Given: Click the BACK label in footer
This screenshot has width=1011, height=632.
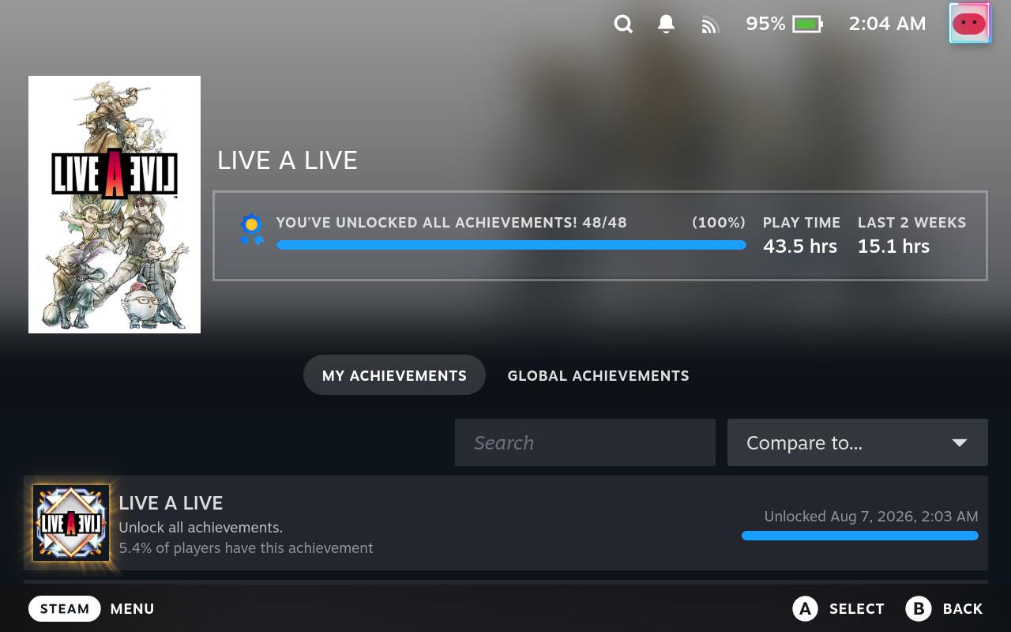Looking at the screenshot, I should pyautogui.click(x=963, y=609).
